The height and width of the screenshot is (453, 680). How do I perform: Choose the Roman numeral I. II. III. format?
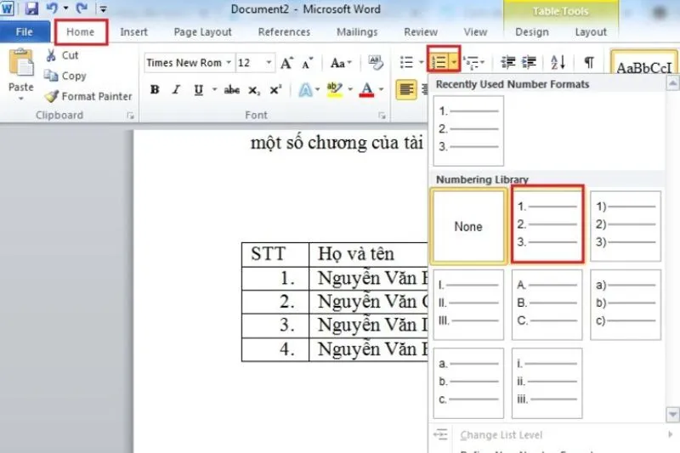(468, 304)
